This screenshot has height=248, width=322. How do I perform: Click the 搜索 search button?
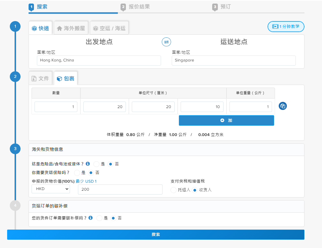(156, 234)
